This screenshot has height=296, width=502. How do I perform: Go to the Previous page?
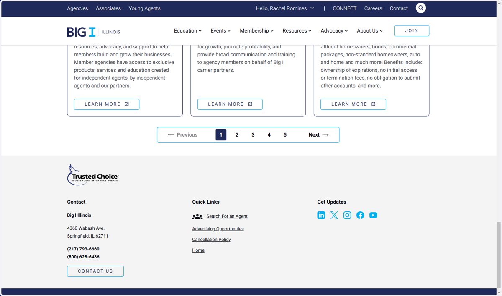[182, 135]
